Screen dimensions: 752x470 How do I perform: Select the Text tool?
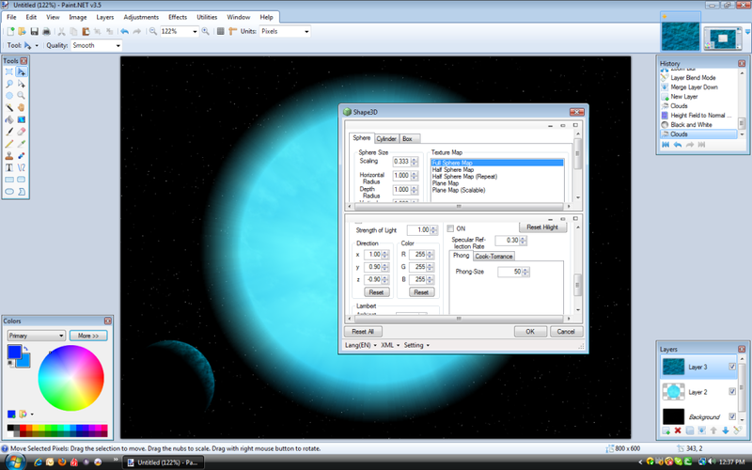click(x=9, y=168)
